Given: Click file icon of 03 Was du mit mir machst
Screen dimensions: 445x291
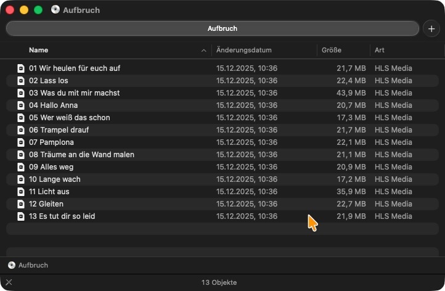Looking at the screenshot, I should tap(21, 93).
